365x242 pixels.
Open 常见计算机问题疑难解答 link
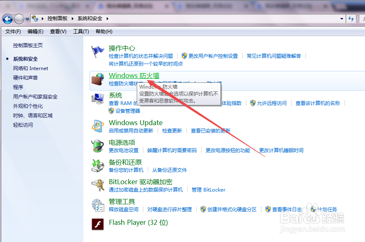pyautogui.click(x=274, y=56)
